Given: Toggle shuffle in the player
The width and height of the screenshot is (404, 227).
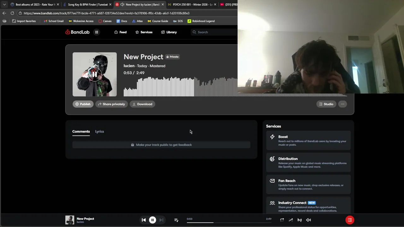Looking at the screenshot, I should pos(291,220).
